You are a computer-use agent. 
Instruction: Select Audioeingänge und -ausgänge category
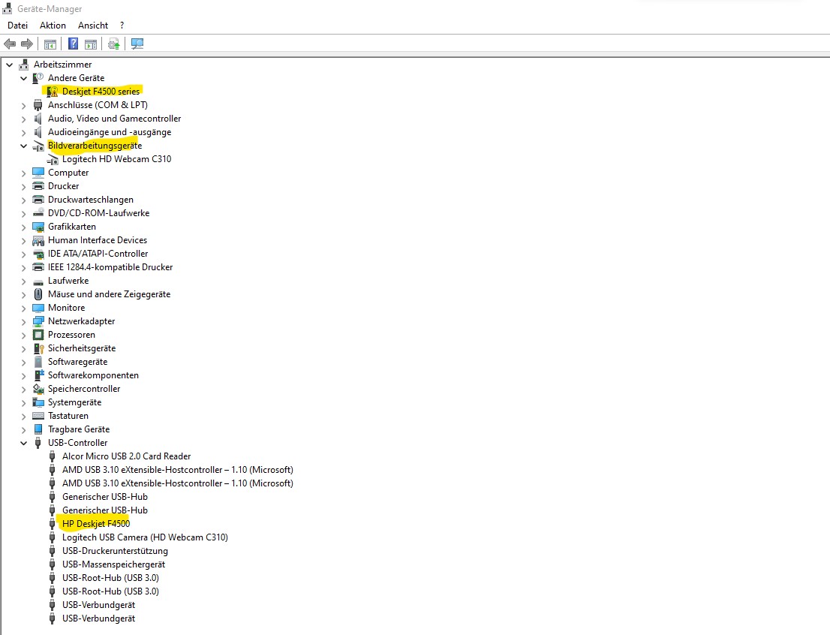[110, 132]
